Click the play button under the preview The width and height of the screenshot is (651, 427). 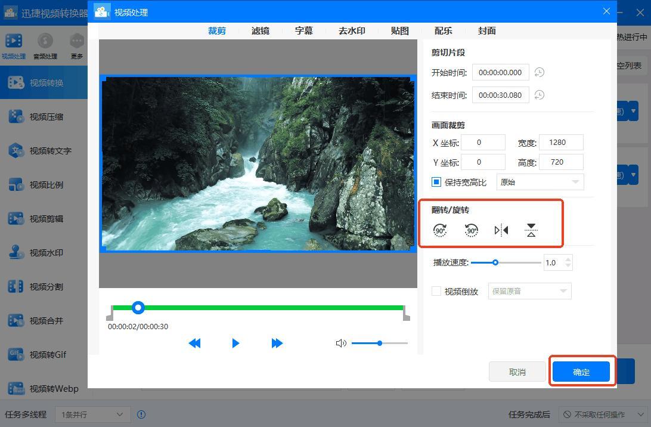[x=235, y=343]
